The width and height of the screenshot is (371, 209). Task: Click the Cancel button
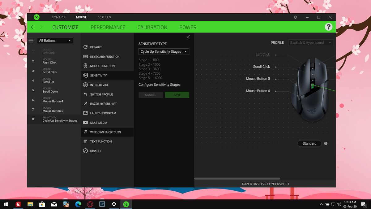point(151,95)
